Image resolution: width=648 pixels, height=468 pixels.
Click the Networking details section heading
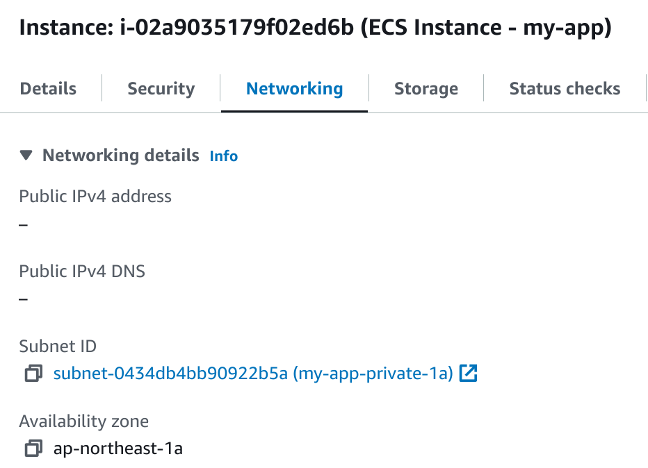pyautogui.click(x=120, y=156)
